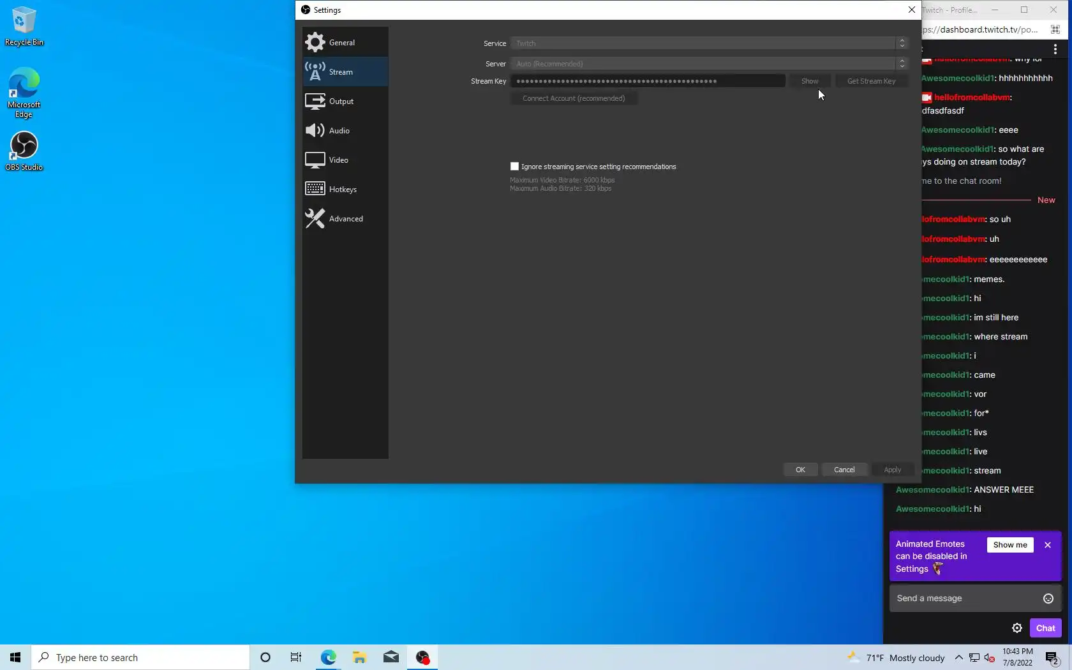Open the clock showing 10:43 PM
The image size is (1072, 670).
(x=1017, y=657)
